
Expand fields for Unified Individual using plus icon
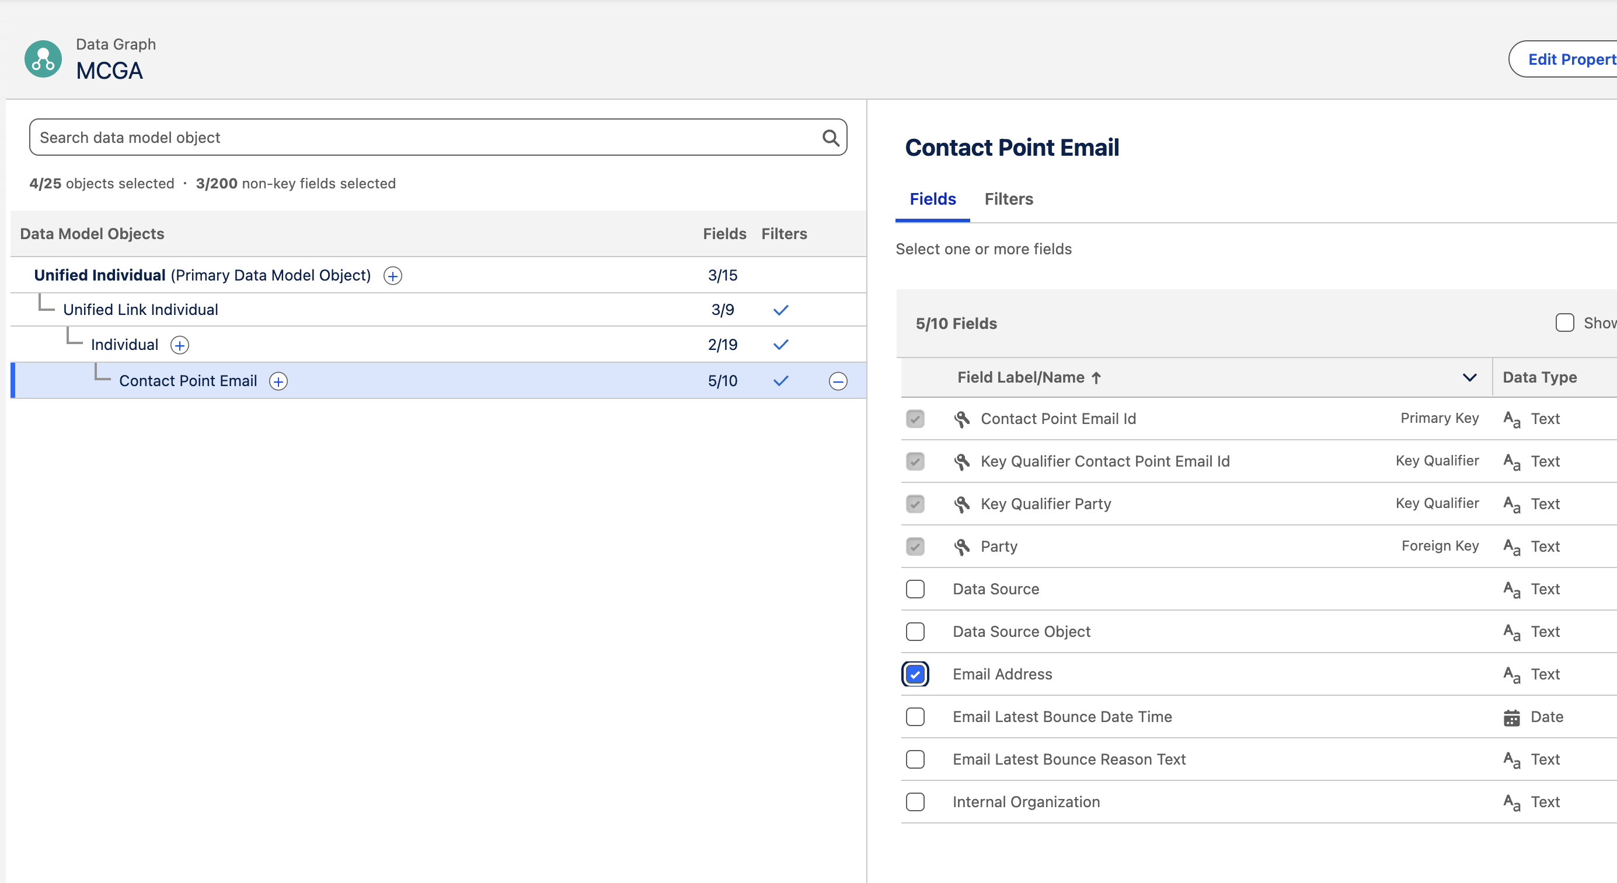coord(392,276)
